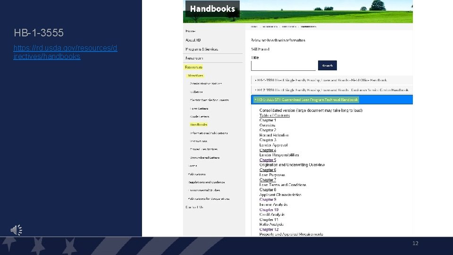Screen dimensions: 453x255
Task: Open Instructions in the sidebar
Action: pyautogui.click(x=199, y=141)
